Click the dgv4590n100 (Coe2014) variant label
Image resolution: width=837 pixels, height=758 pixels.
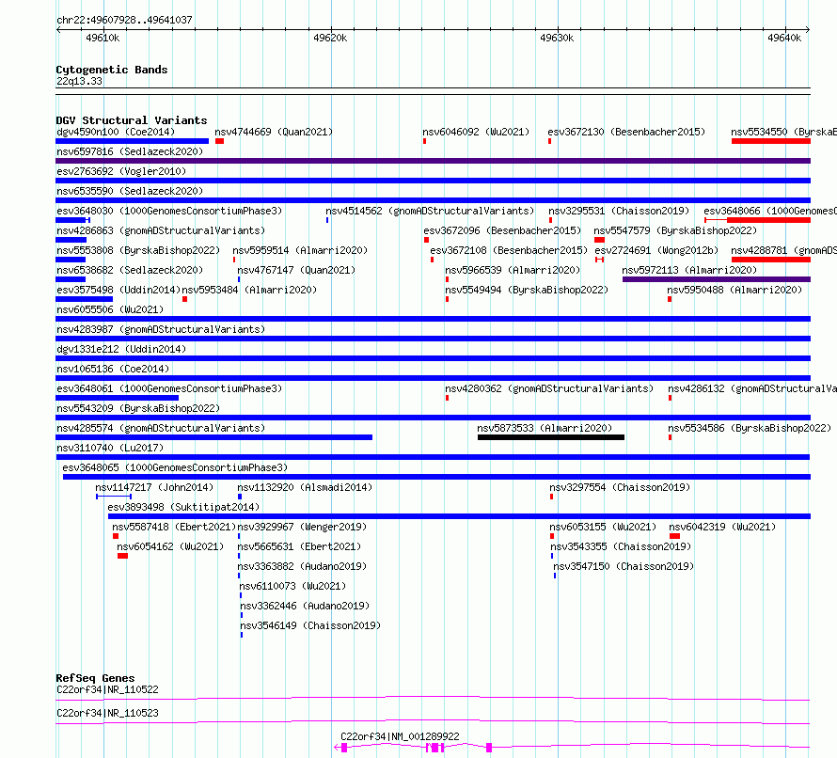116,132
